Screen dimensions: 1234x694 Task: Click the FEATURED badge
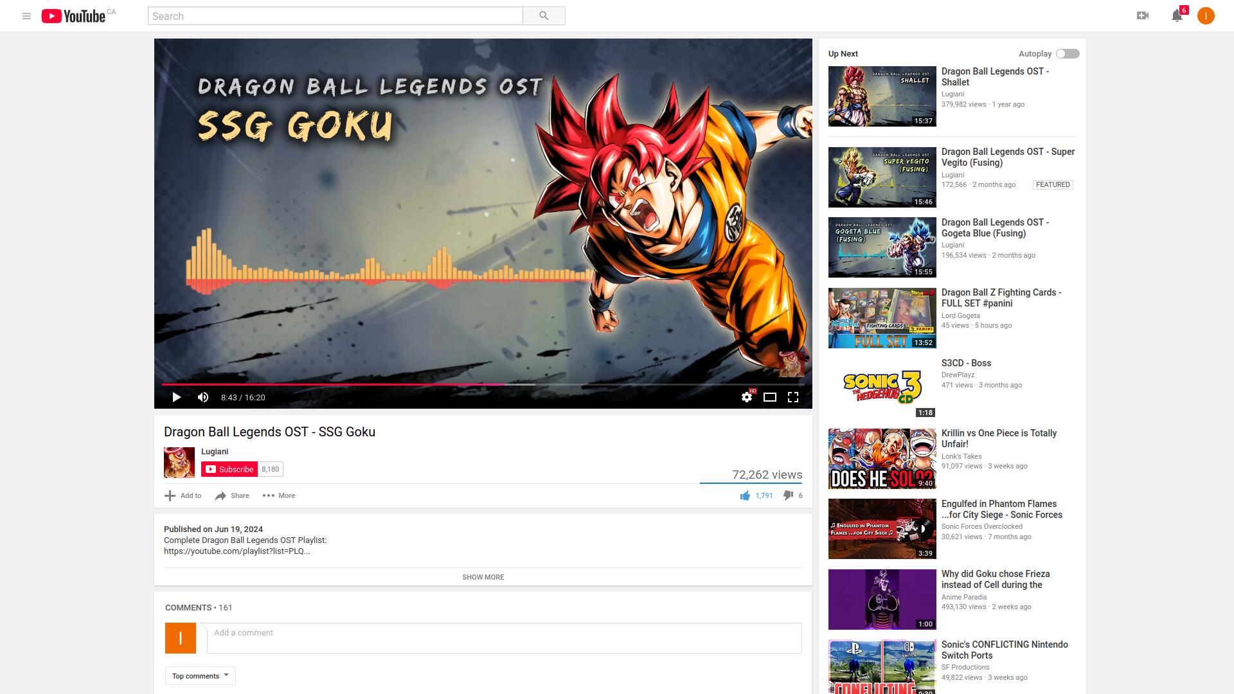(x=1053, y=185)
